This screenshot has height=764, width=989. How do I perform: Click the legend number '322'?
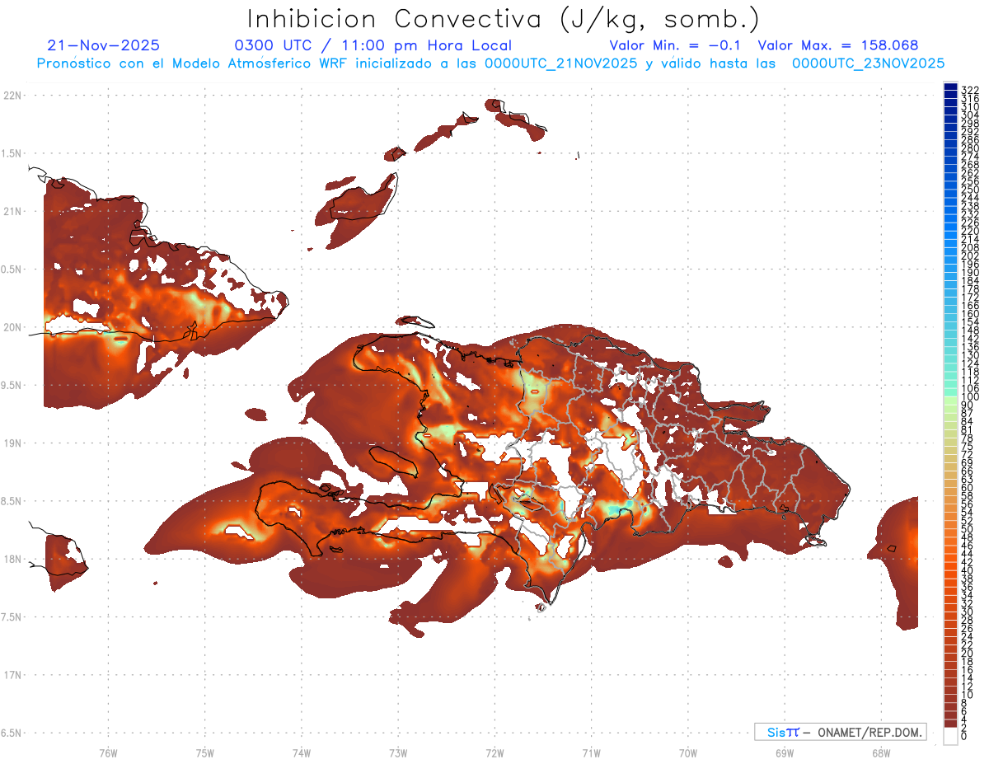coord(970,89)
